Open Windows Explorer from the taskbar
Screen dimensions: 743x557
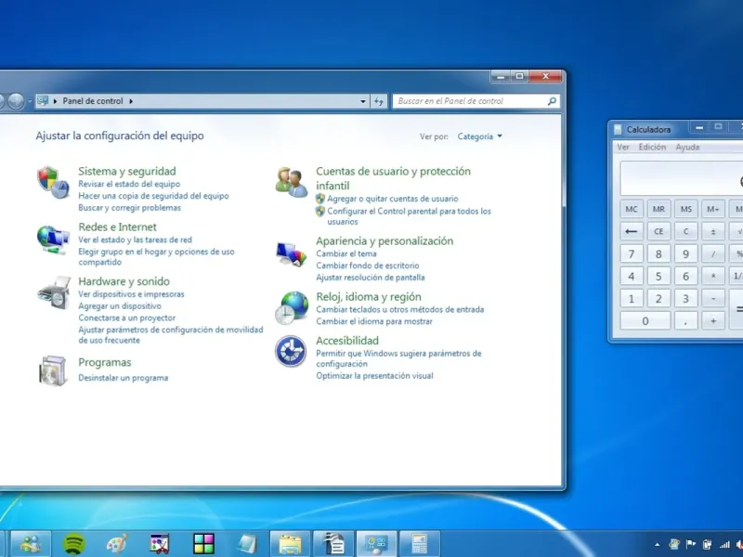click(290, 544)
